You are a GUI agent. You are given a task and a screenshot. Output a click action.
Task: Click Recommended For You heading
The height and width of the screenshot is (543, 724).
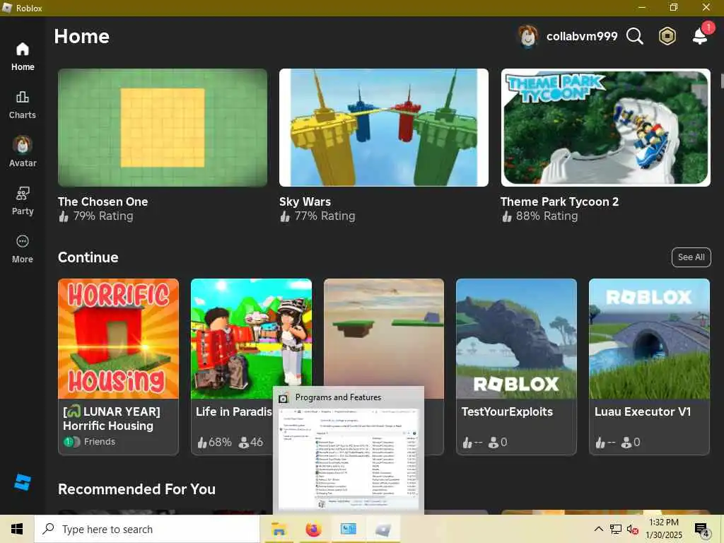coord(136,489)
